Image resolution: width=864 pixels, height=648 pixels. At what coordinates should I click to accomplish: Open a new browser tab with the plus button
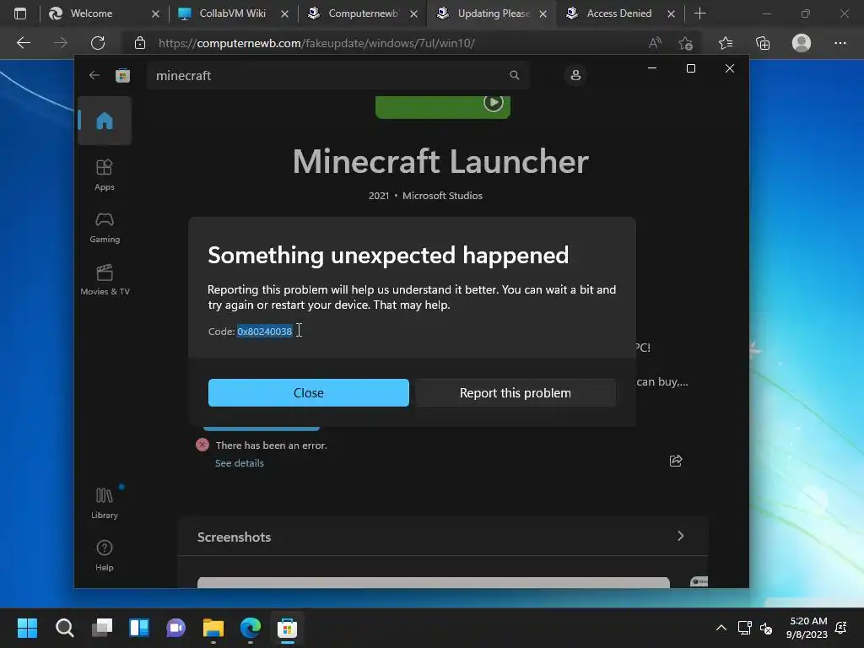(699, 13)
